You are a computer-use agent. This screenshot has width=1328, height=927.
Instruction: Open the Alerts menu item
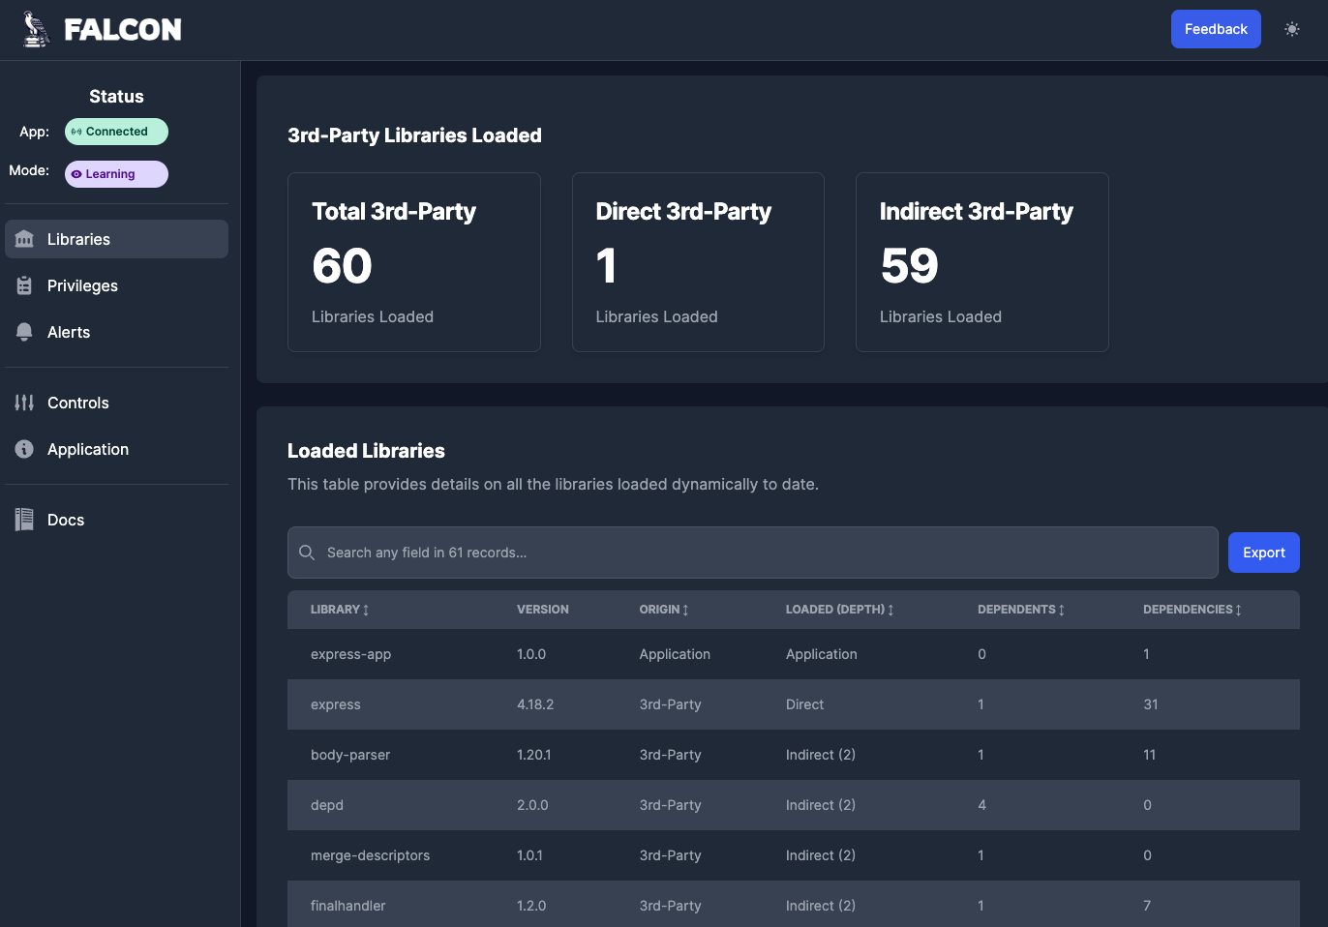pyautogui.click(x=69, y=332)
